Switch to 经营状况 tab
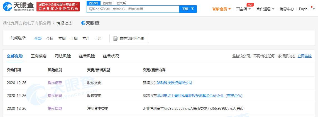The height and width of the screenshot is (117, 318). click(111, 56)
